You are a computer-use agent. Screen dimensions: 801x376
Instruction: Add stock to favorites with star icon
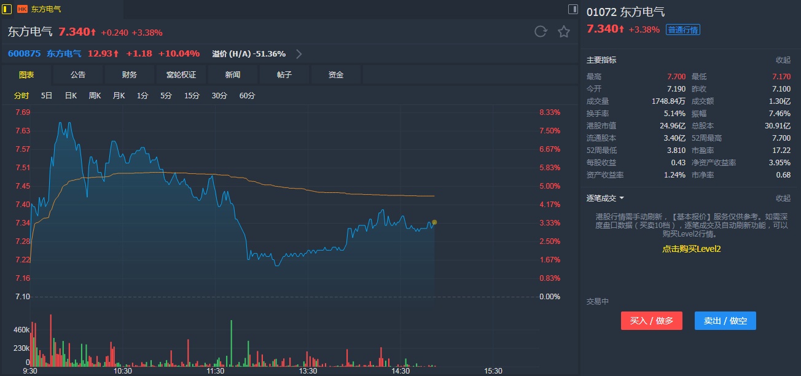pos(564,32)
